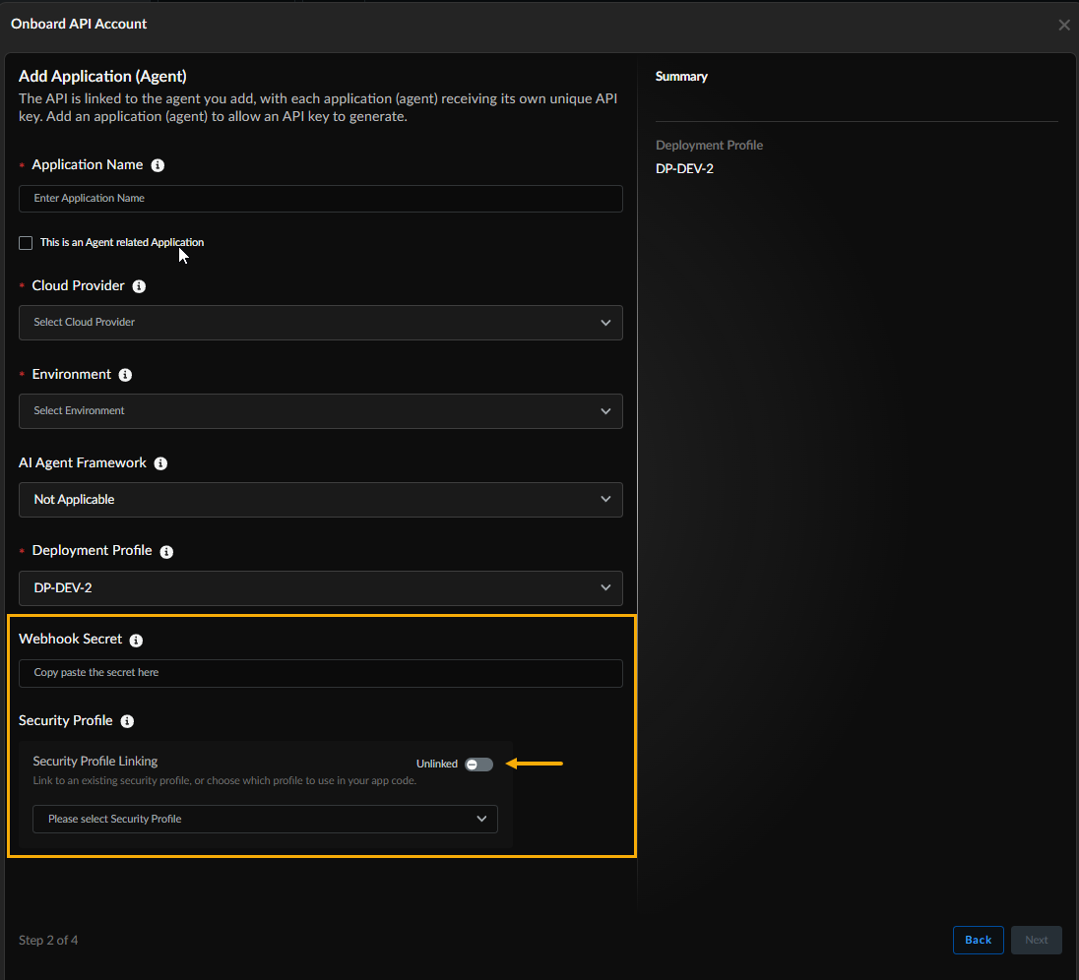Click the Application Name info icon
This screenshot has width=1079, height=980.
(x=158, y=165)
